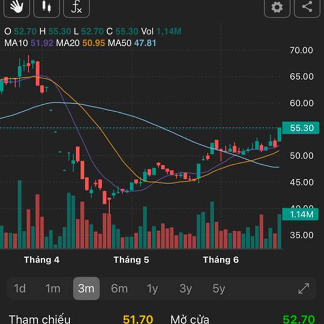Tap the Vol 1,14M readout

tap(161, 31)
